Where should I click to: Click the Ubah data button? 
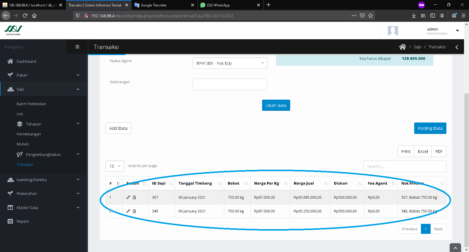[276, 105]
